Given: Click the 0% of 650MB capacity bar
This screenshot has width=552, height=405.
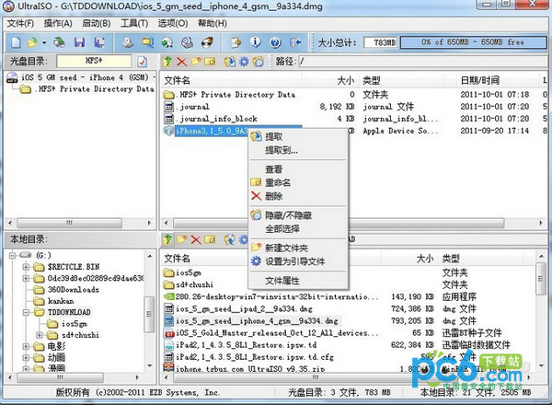Looking at the screenshot, I should pyautogui.click(x=473, y=42).
